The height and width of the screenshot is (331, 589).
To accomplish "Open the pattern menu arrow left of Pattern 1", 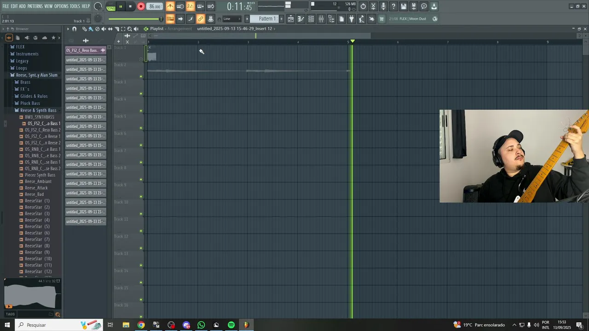I will [x=247, y=19].
